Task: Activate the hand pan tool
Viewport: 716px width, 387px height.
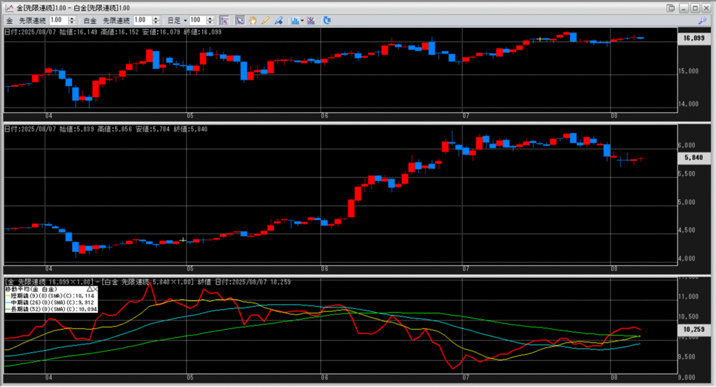Action: click(252, 20)
